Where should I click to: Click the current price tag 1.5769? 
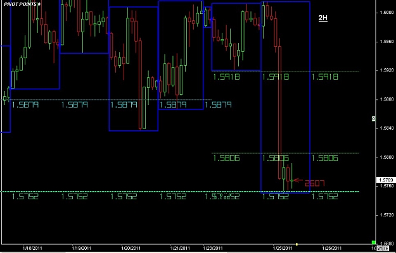[x=386, y=180]
